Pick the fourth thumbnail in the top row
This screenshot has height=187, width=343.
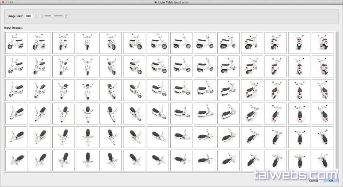[87, 43]
